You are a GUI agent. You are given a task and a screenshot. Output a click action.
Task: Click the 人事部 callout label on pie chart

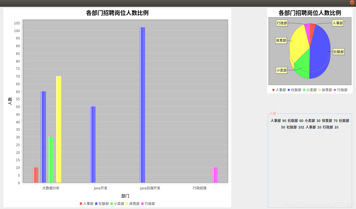pyautogui.click(x=338, y=23)
